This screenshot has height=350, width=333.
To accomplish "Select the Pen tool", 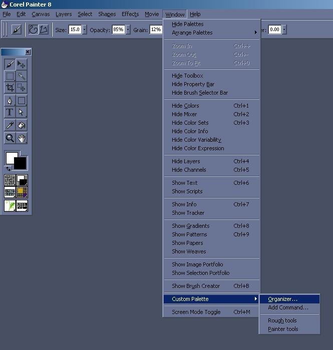I will pos(10,101).
